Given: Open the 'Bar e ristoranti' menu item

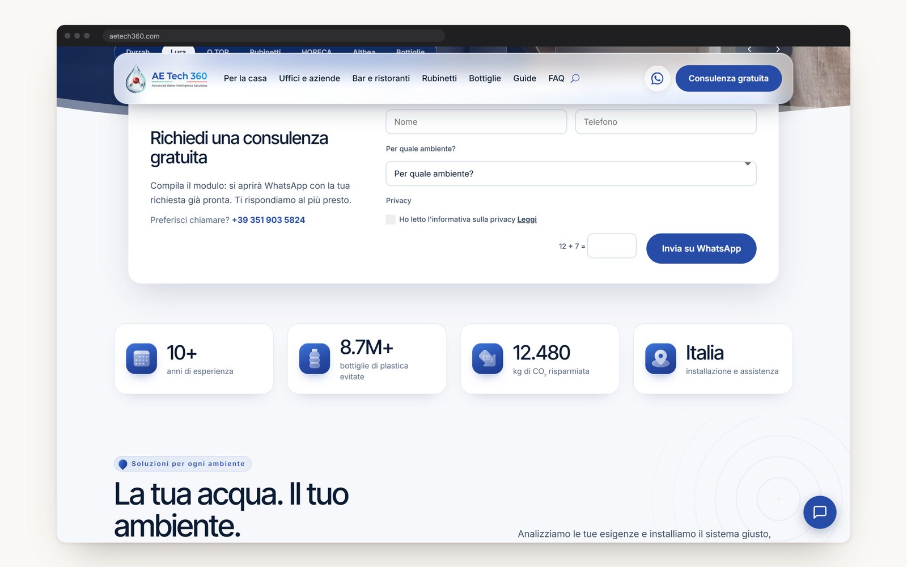Looking at the screenshot, I should (381, 78).
